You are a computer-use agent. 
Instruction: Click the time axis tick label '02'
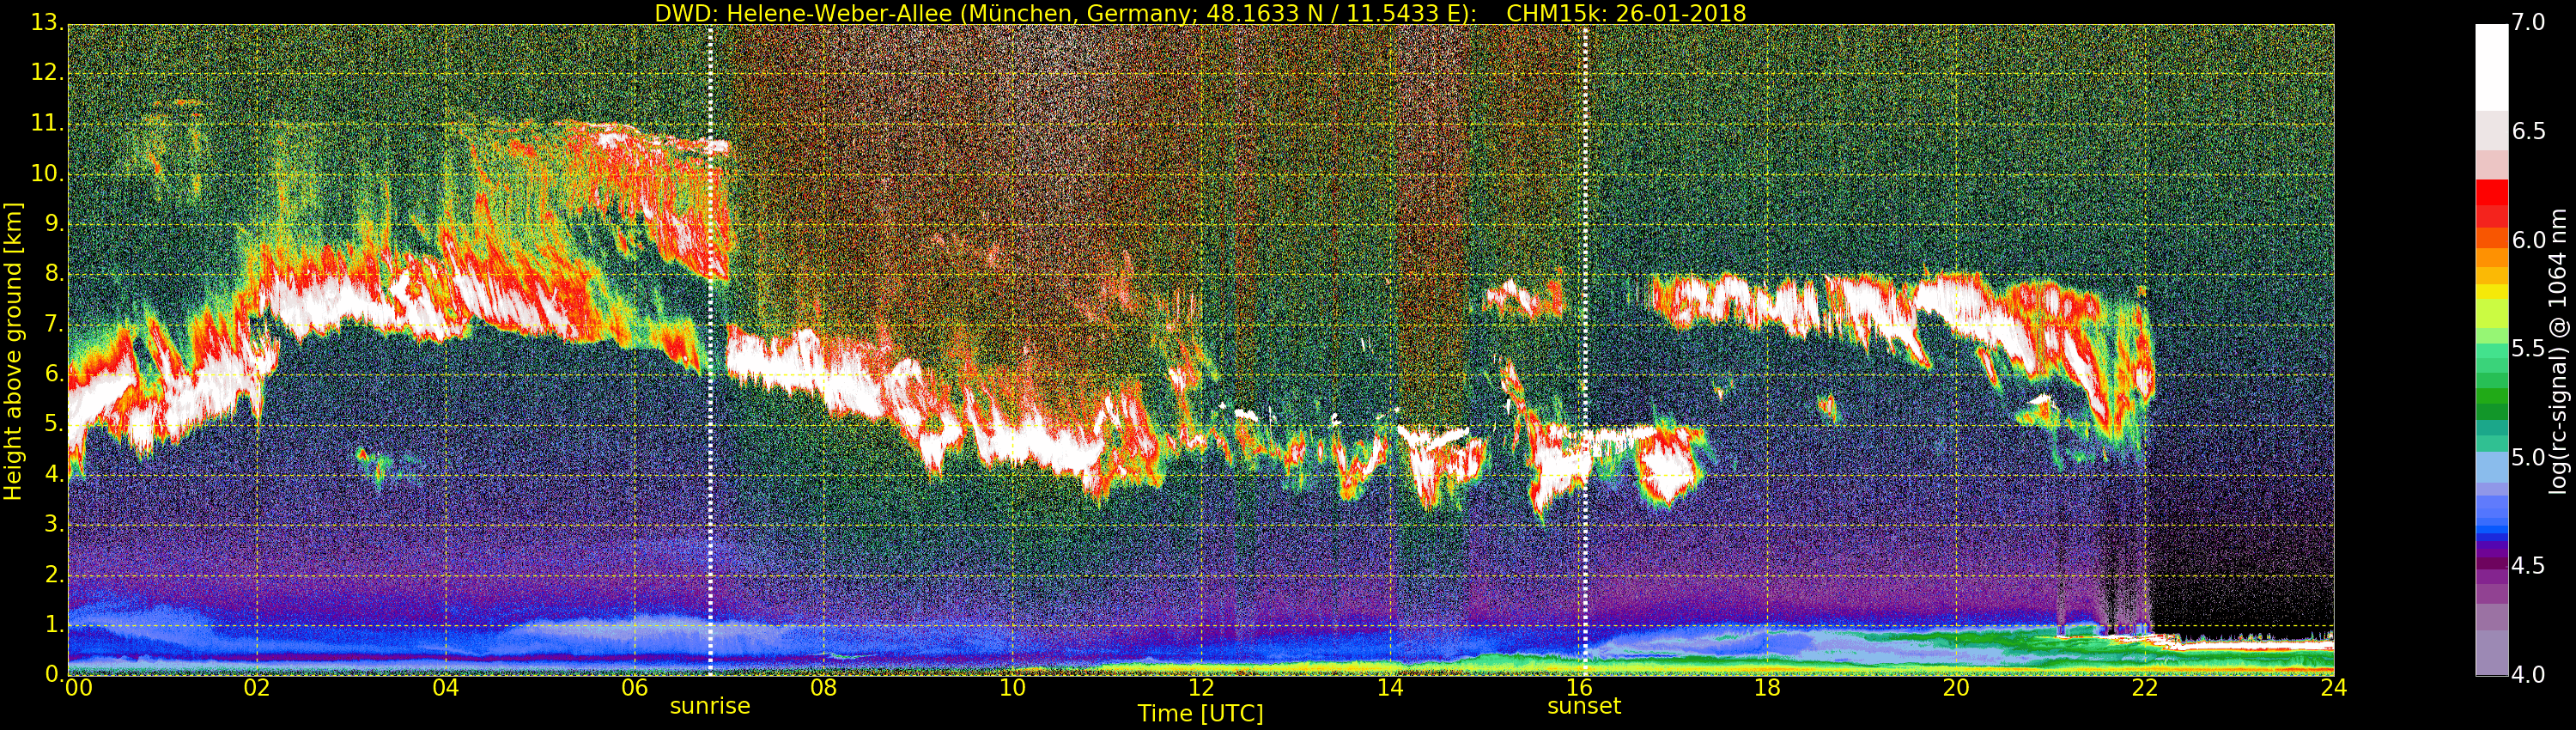click(x=257, y=687)
